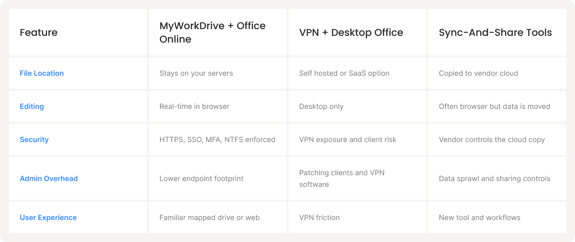The width and height of the screenshot is (575, 242).
Task: Click 'HTTPS, SSO, MFA, NTFS enforced' text
Action: (x=217, y=139)
